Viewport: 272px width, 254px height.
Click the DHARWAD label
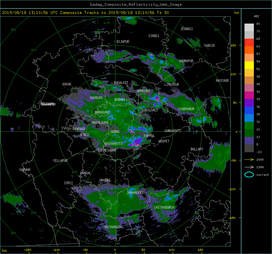79,129
